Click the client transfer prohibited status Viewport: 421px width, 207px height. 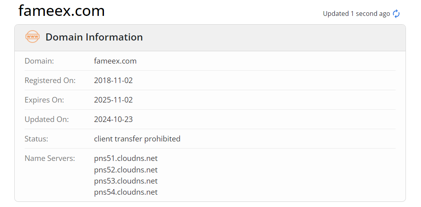pyautogui.click(x=137, y=139)
